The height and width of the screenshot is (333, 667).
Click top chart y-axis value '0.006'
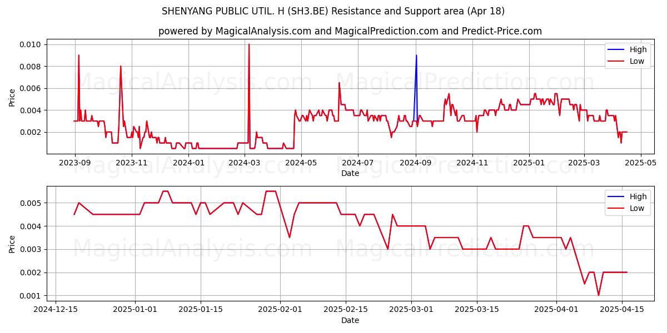(32, 88)
